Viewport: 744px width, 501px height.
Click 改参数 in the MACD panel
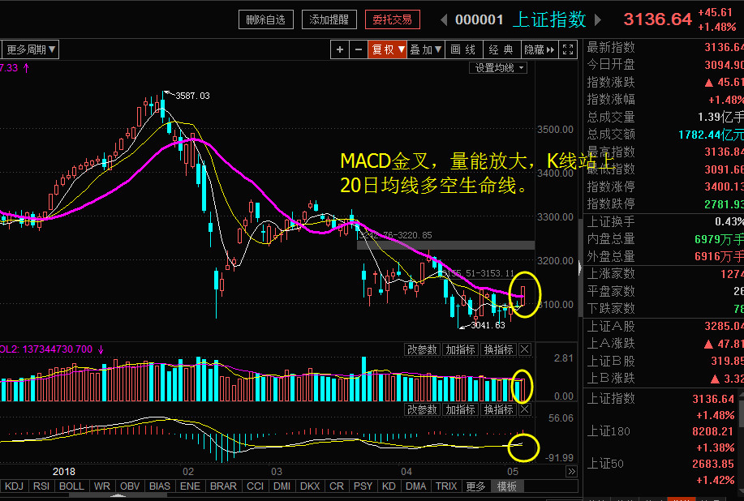[422, 409]
